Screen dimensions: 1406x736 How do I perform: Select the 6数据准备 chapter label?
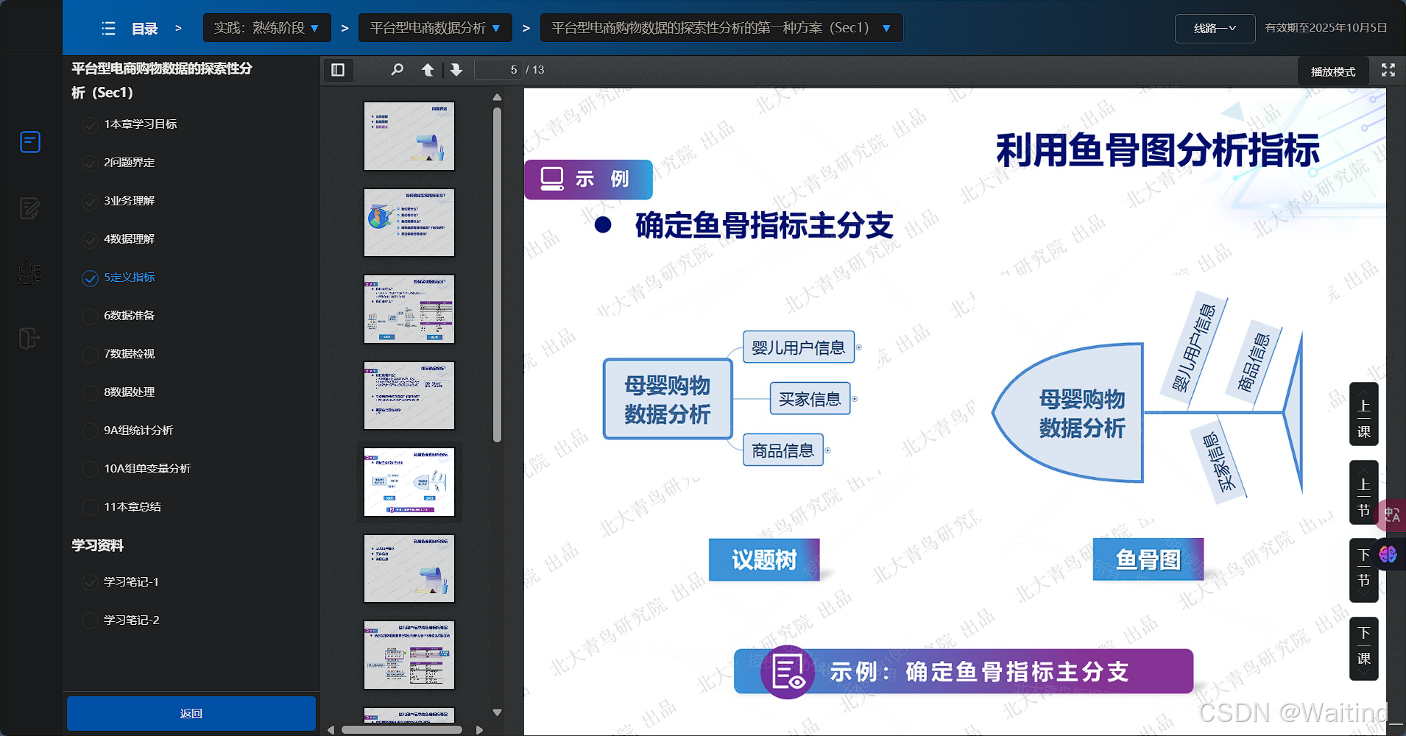click(x=130, y=315)
